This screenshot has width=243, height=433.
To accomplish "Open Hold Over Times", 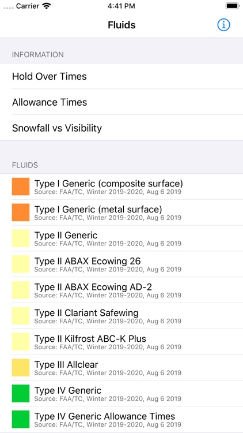I will [121, 76].
